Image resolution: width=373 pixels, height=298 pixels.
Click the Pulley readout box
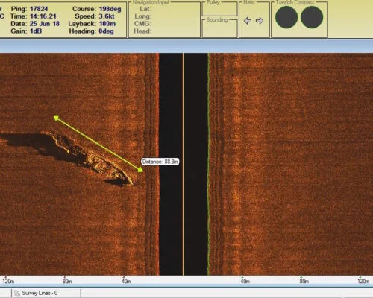(x=219, y=10)
